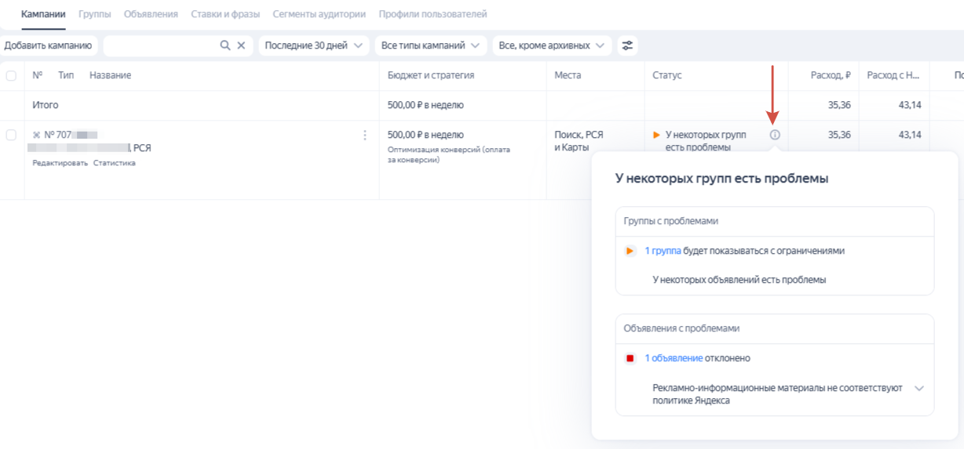Click the search magnifier icon
Screen dimensions: 964x449
point(225,45)
